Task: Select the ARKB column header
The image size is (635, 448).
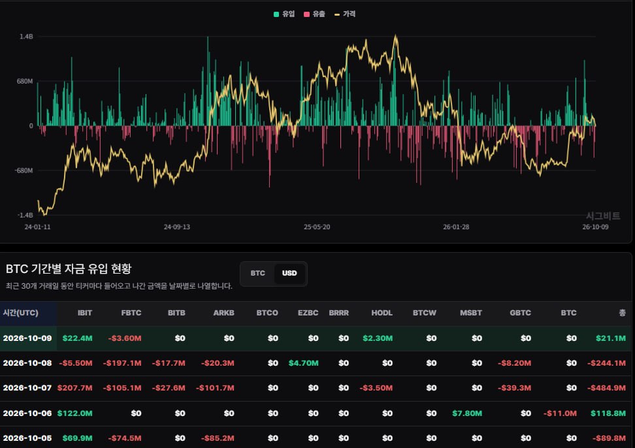Action: (223, 313)
